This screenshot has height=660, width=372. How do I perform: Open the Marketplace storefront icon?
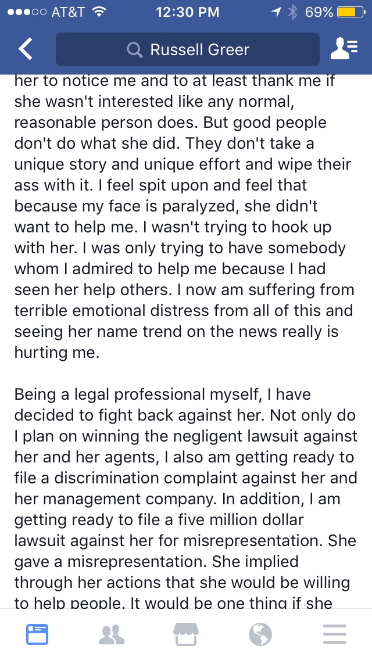pos(186,634)
